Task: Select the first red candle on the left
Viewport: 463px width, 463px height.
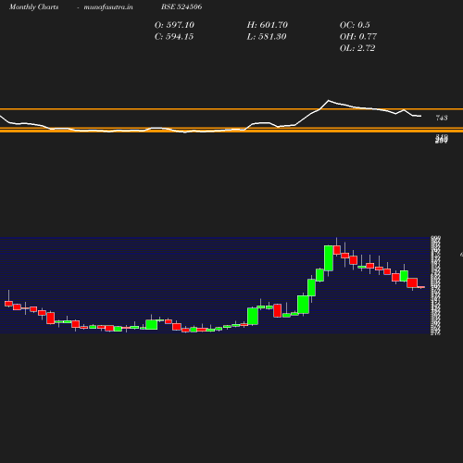Action: [8, 304]
